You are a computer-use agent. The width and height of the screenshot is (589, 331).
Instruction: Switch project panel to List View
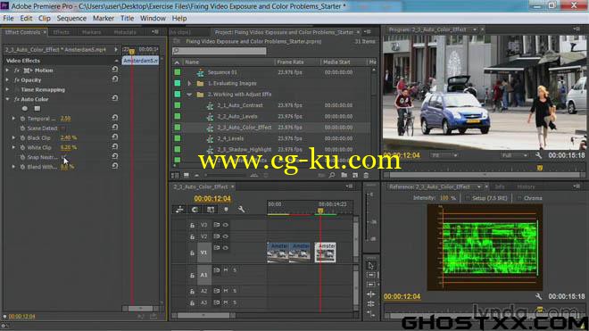coord(175,175)
